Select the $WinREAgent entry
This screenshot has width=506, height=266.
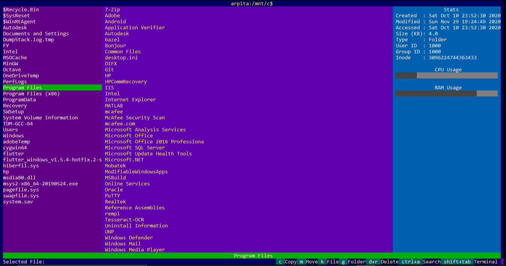(19, 21)
